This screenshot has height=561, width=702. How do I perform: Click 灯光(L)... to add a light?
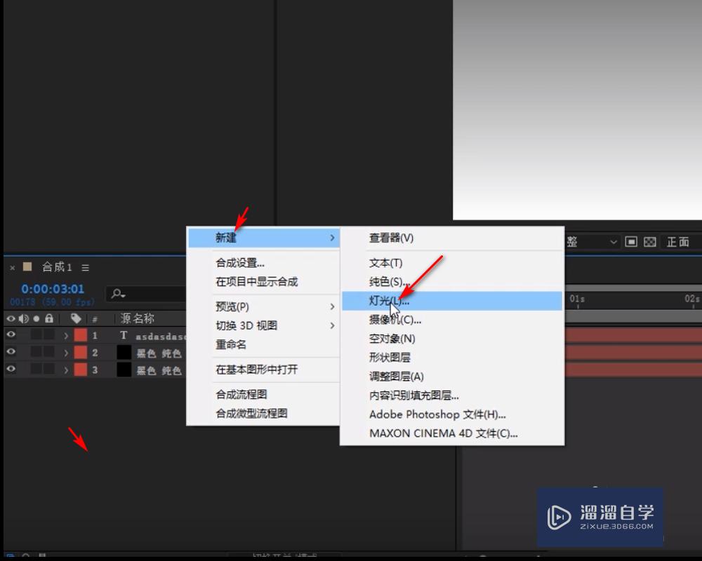(451, 301)
